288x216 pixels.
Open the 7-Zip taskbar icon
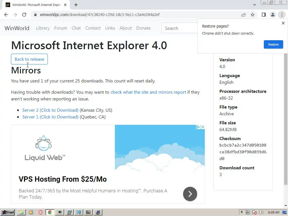pyautogui.click(x=88, y=213)
